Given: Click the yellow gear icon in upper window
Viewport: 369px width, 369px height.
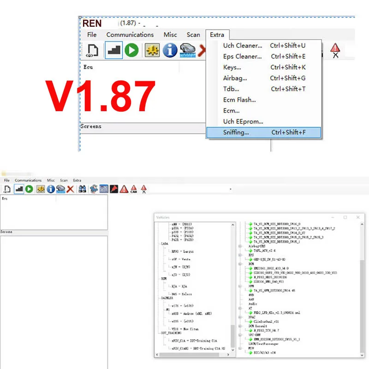Looking at the screenshot, I should tap(152, 50).
